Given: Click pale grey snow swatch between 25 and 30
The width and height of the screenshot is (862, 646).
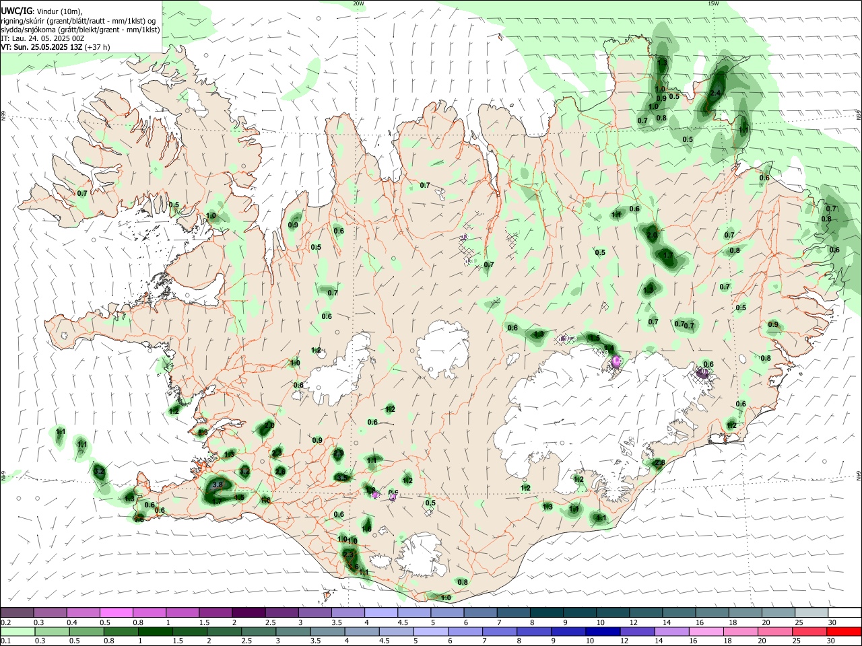Looking at the screenshot, I should point(811,613).
